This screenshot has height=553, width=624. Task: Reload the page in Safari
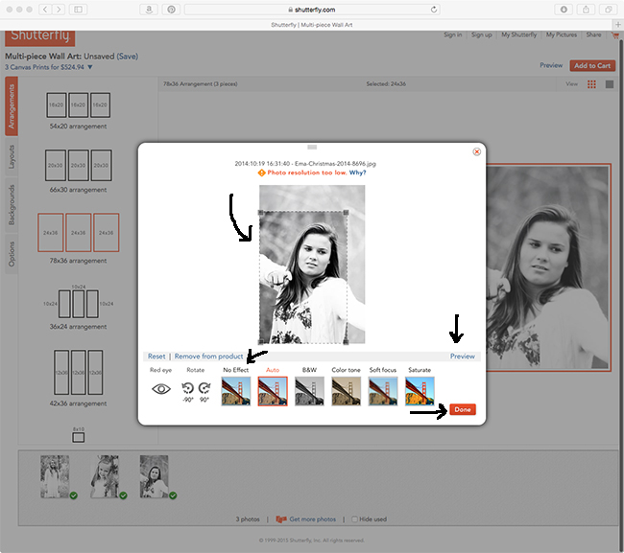coord(434,10)
